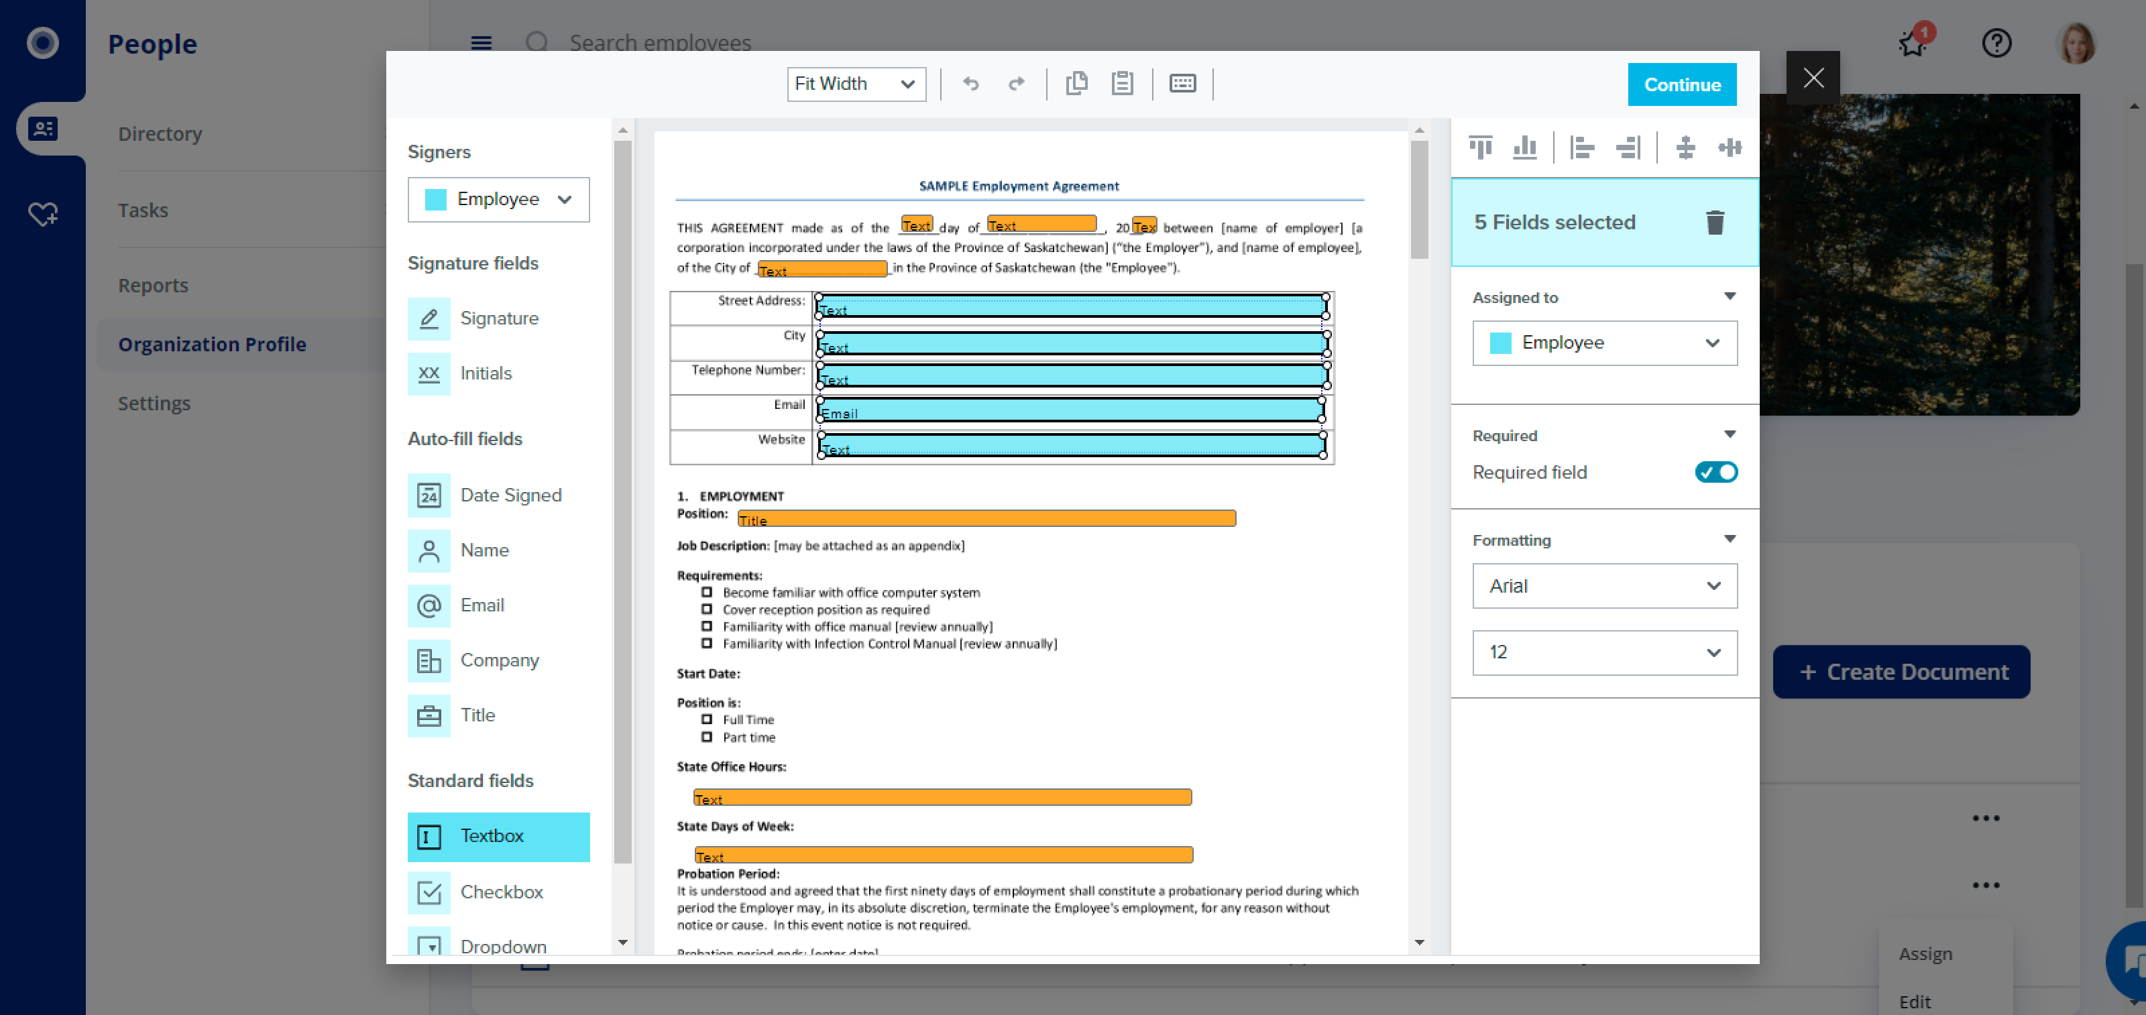2146x1015 pixels.
Task: Select the Textbox standard field
Action: 498,836
